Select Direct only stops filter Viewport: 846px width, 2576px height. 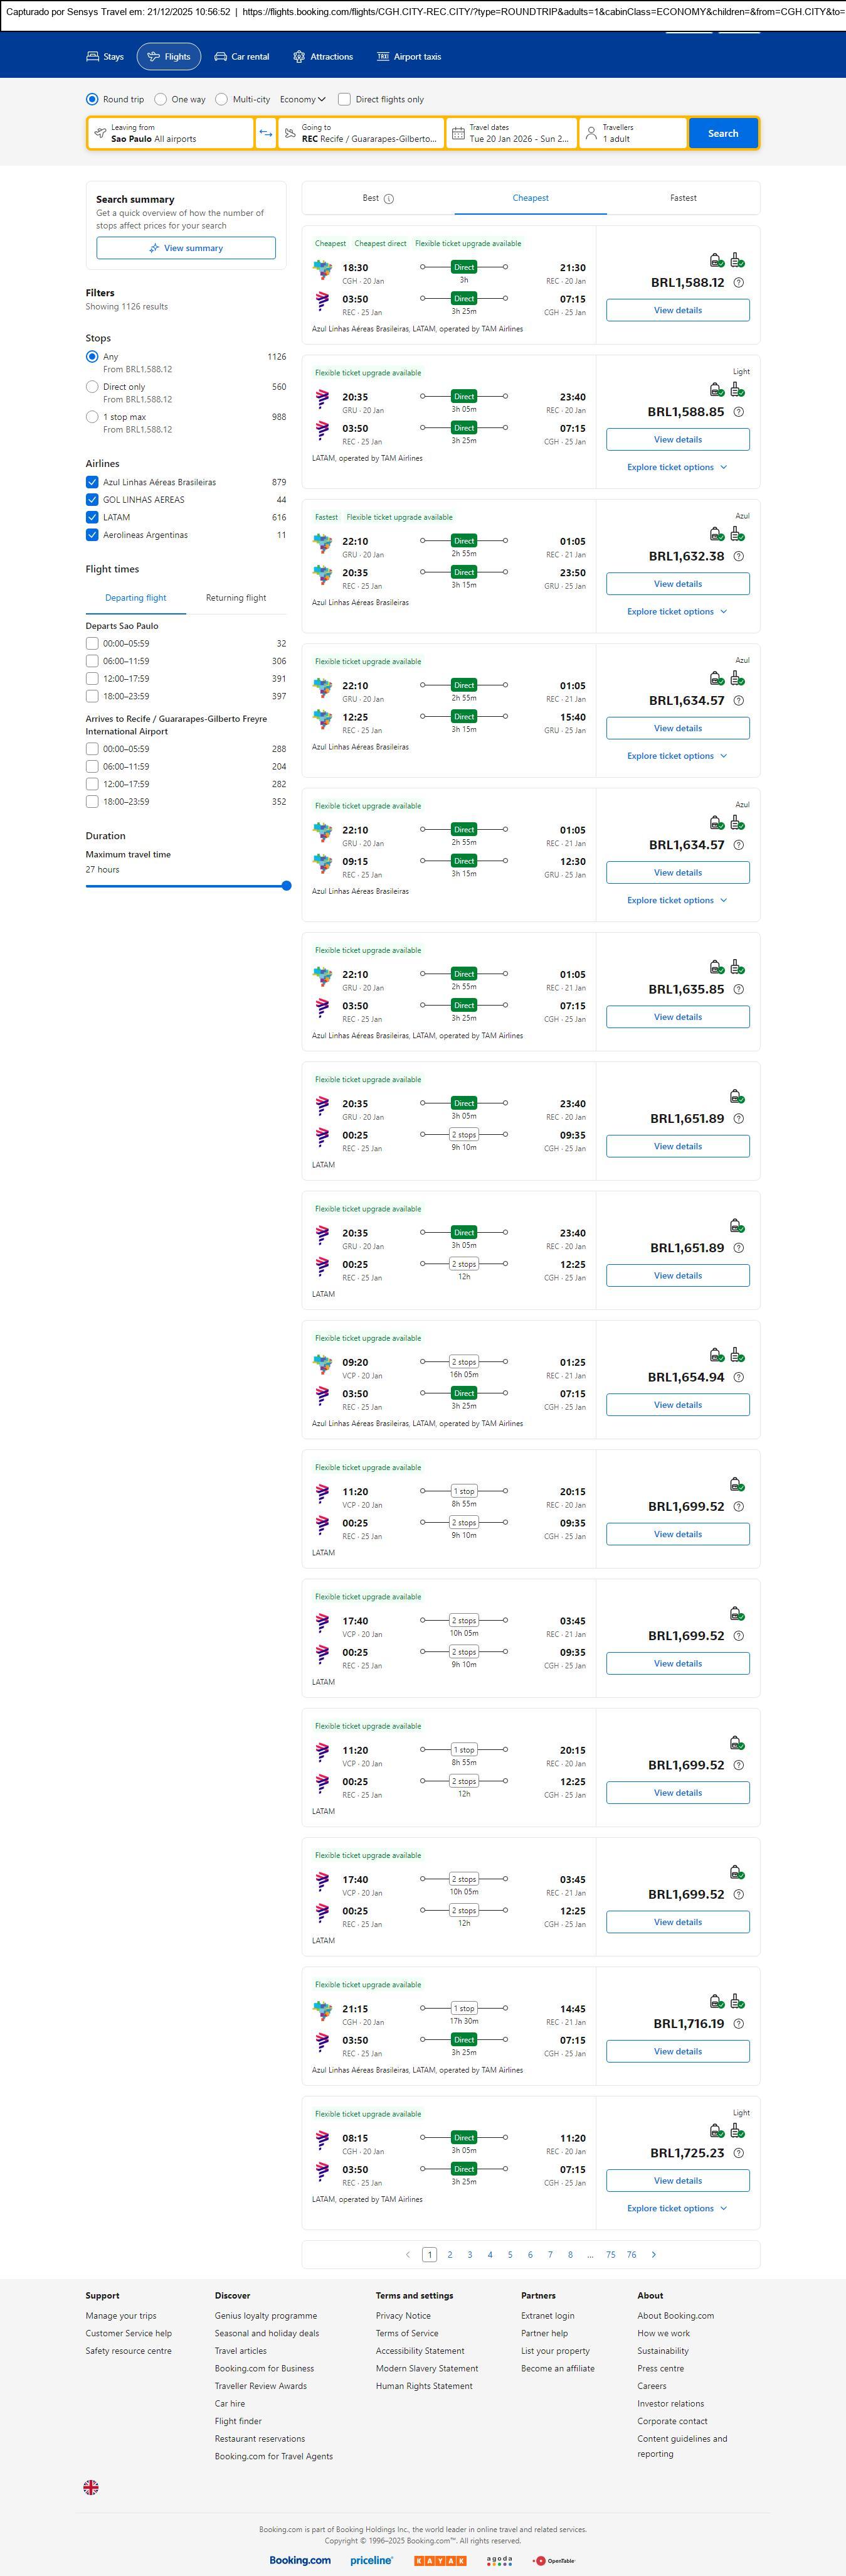92,387
